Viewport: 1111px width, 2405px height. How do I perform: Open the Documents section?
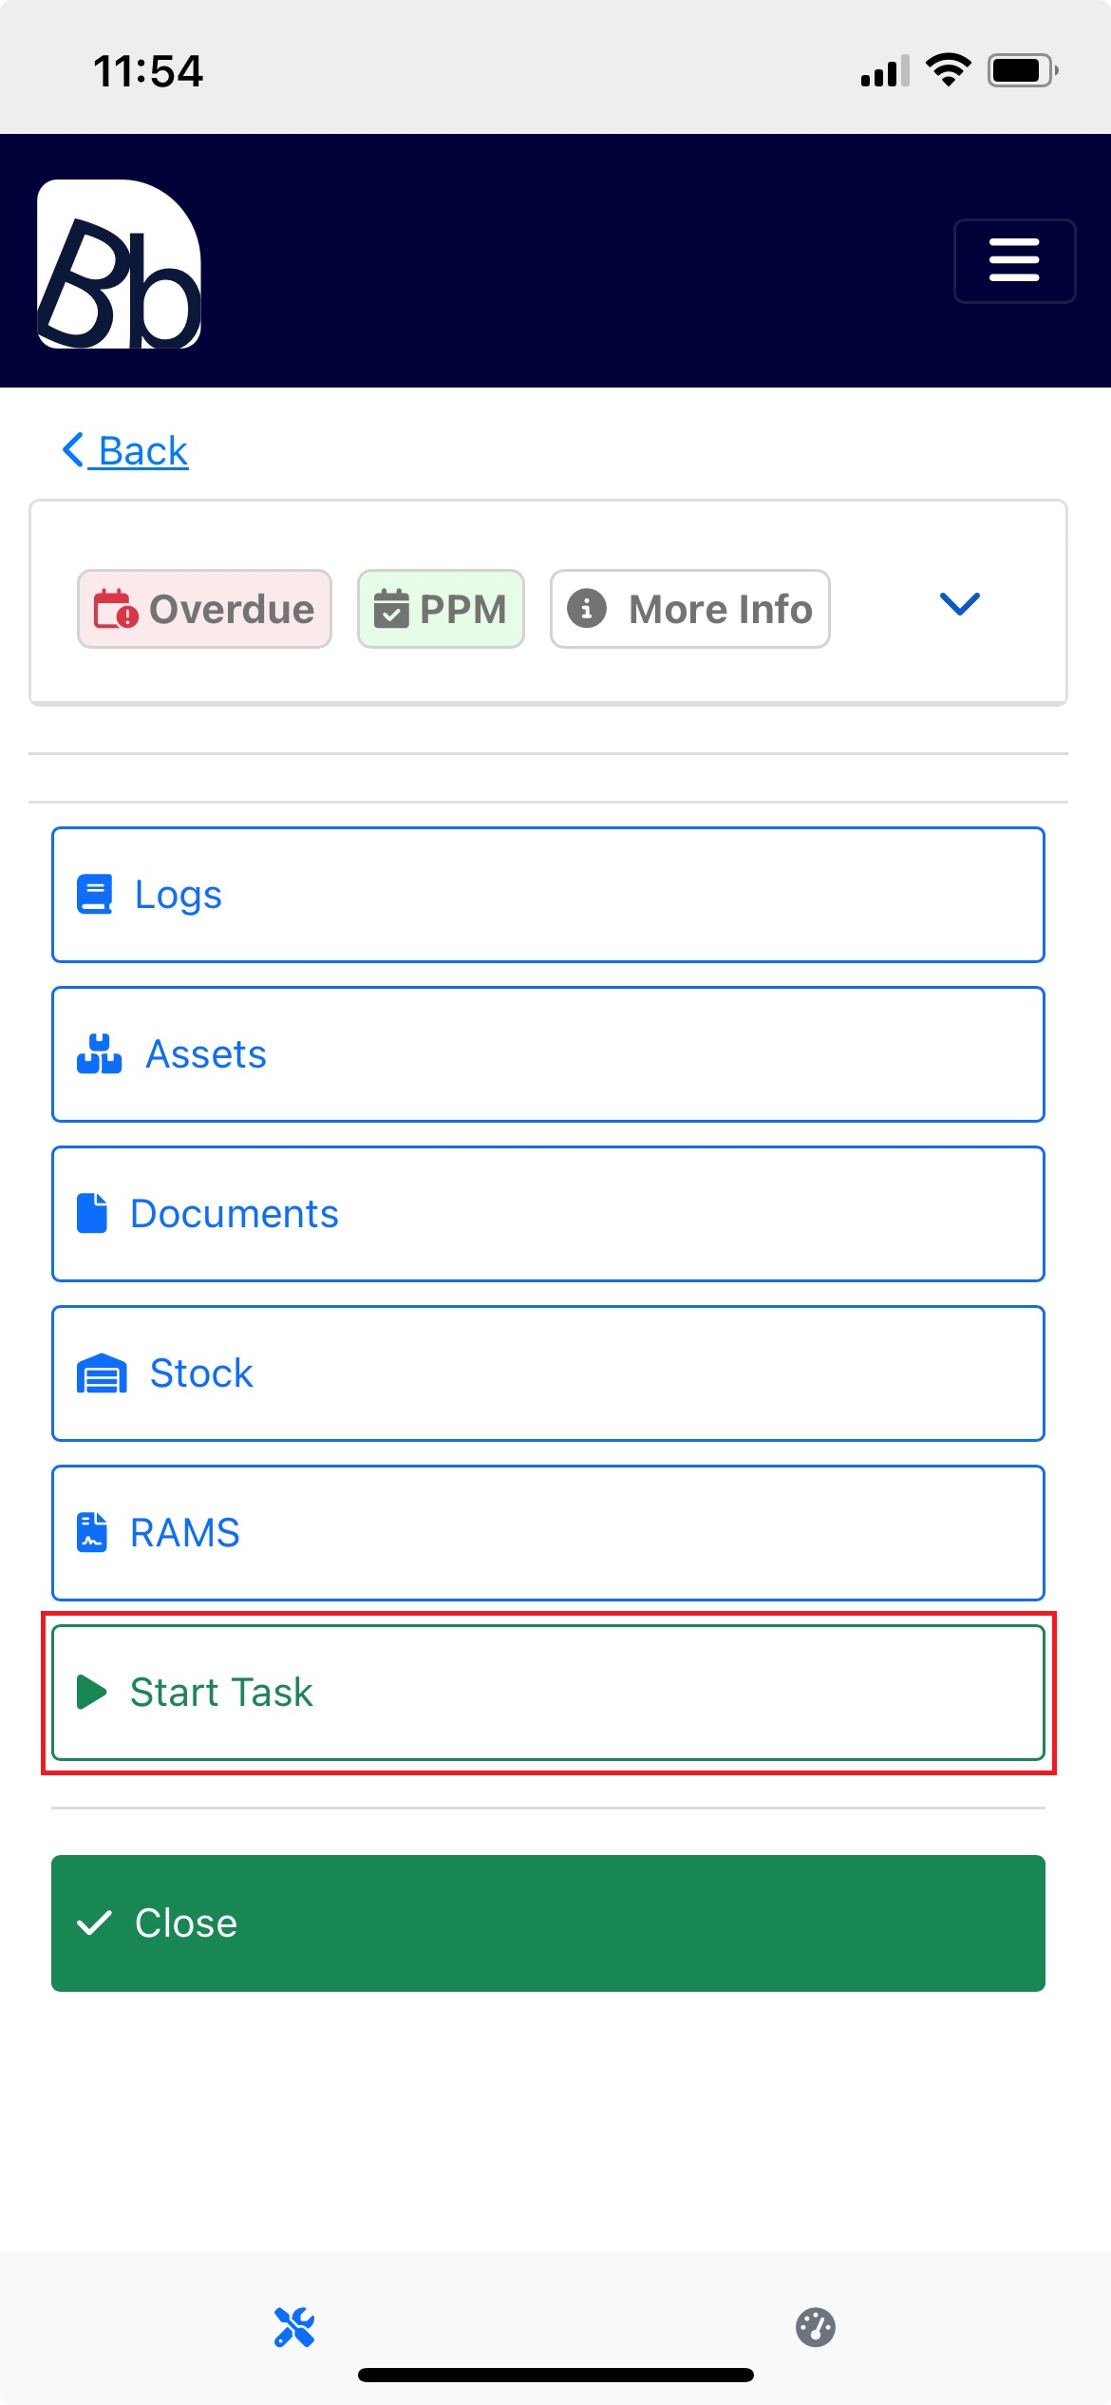(x=548, y=1214)
